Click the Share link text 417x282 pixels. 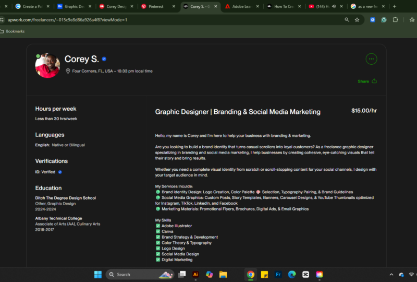[x=363, y=81]
